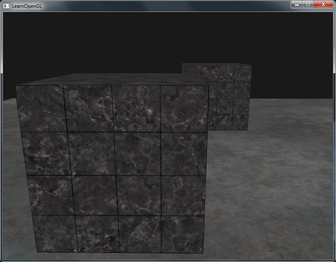Image resolution: width=336 pixels, height=262 pixels.
Task: Pick second-row, second-column tile on large cube
Action: coord(91,153)
